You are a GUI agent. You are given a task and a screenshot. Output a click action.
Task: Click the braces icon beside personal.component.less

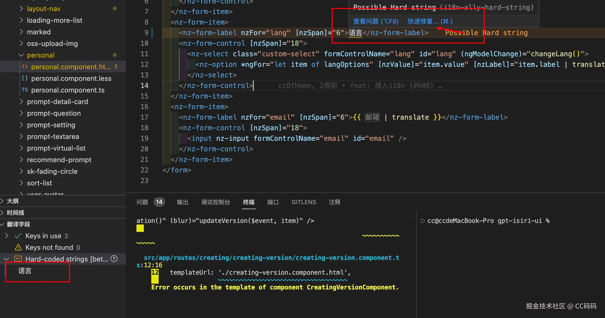25,78
